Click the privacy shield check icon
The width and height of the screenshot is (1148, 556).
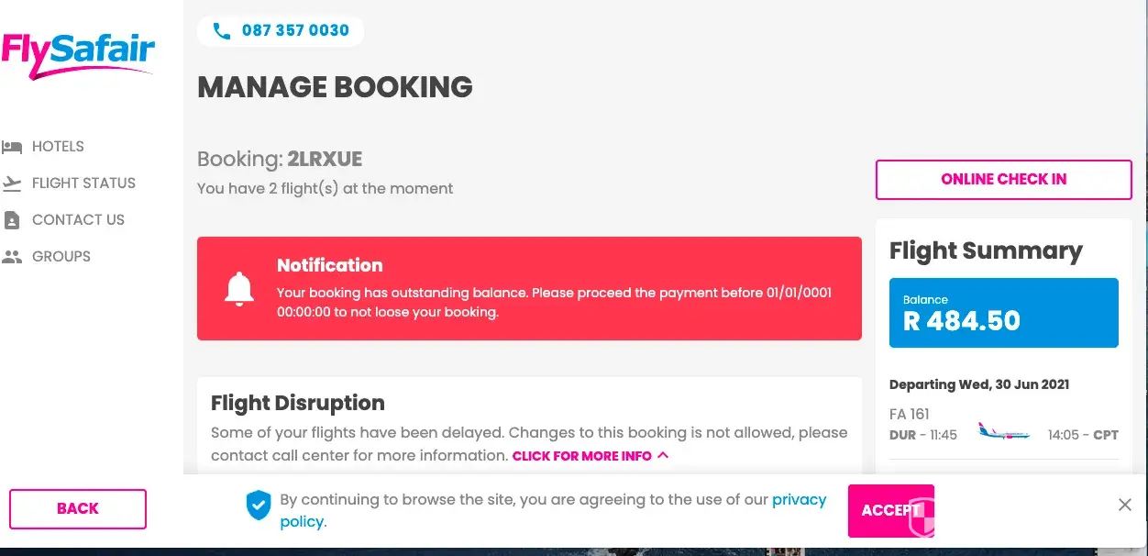tap(259, 504)
